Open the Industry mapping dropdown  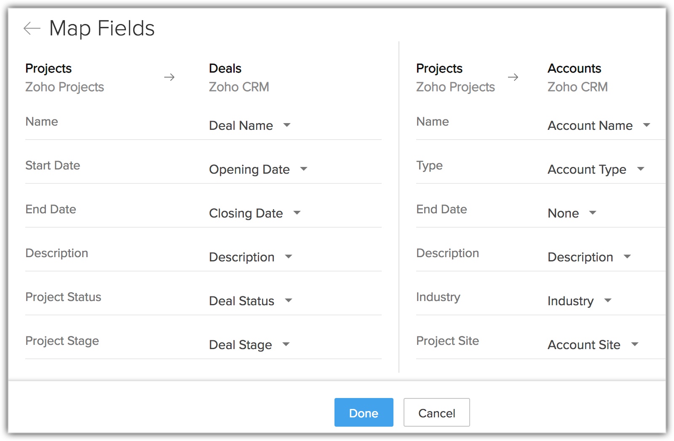coord(579,301)
